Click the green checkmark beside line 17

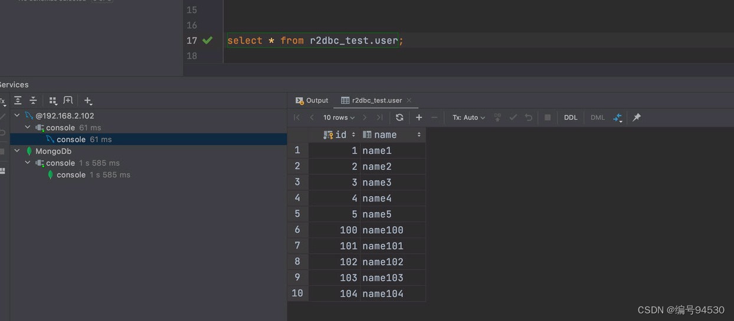pos(207,41)
